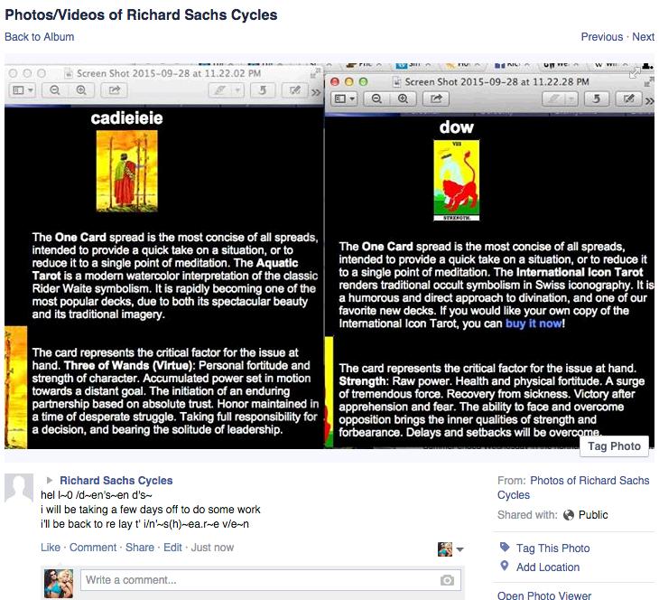This screenshot has height=600, width=659.
Task: Open Photo Viewer link
Action: coord(544,595)
